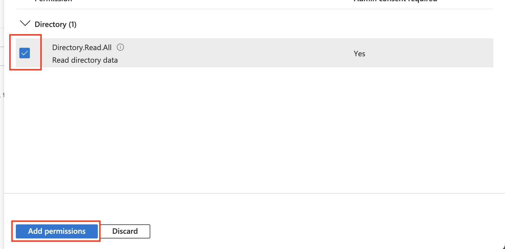Cancel changes with the white Discard button
This screenshot has height=249, width=505.
125,231
